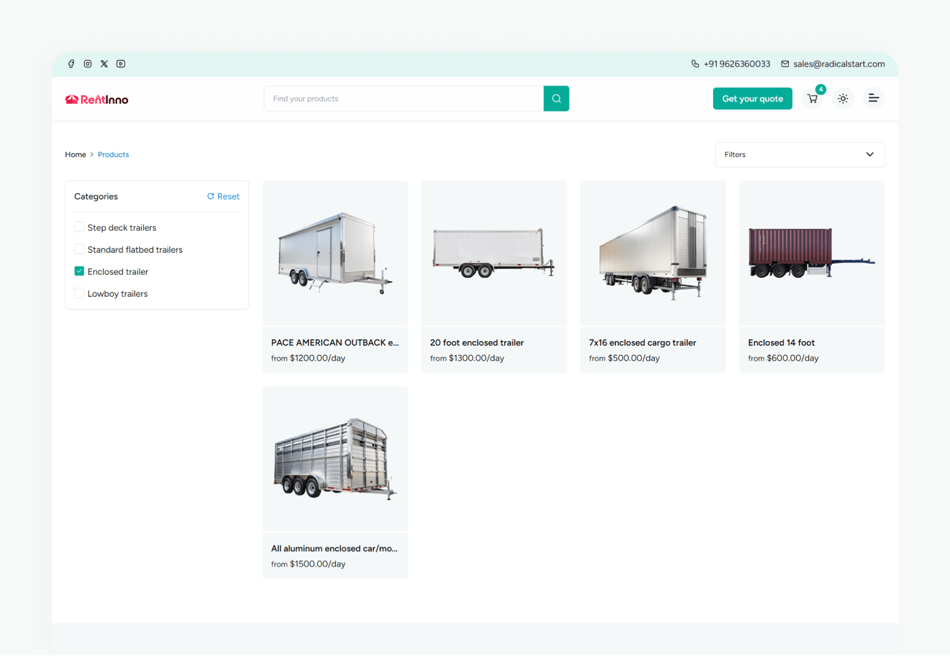Click the price from $1500.00/day
The width and height of the screenshot is (950, 656).
(x=308, y=564)
